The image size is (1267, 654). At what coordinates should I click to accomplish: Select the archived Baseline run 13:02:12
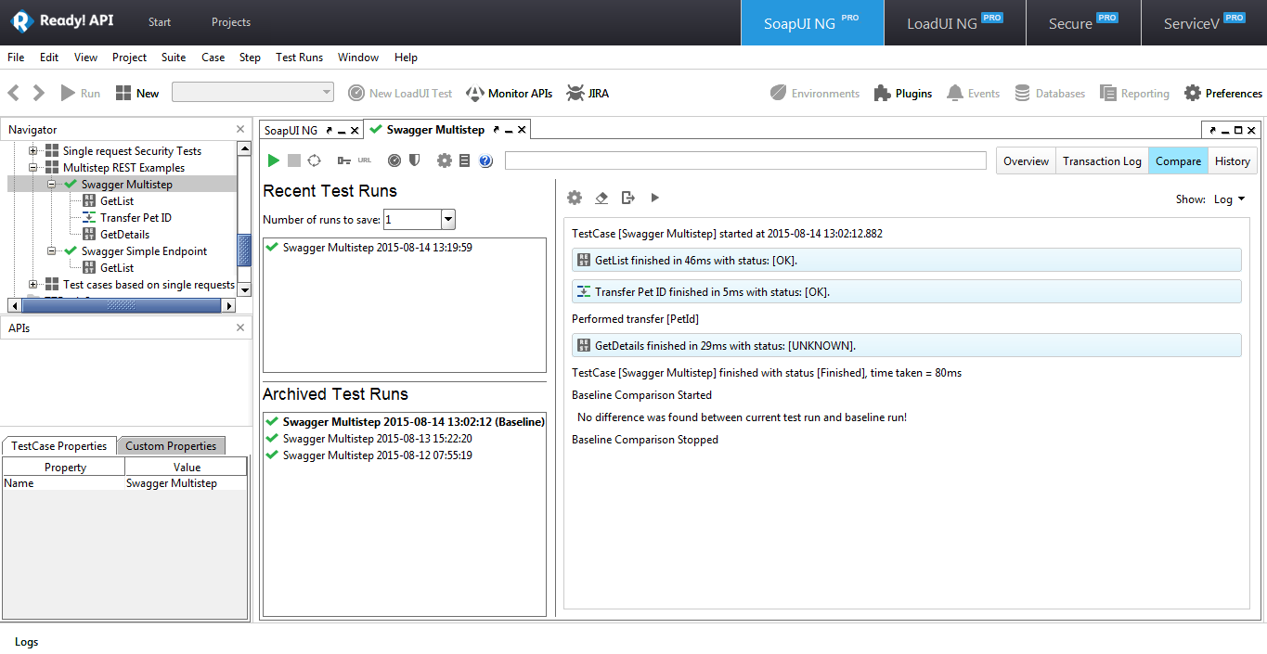coord(405,422)
